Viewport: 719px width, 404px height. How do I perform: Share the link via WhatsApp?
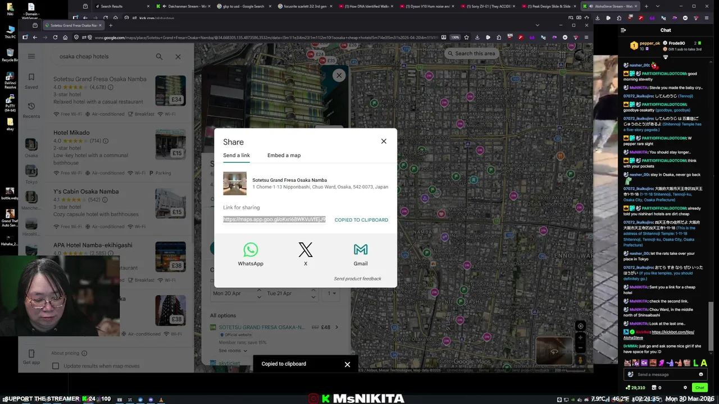pyautogui.click(x=251, y=254)
